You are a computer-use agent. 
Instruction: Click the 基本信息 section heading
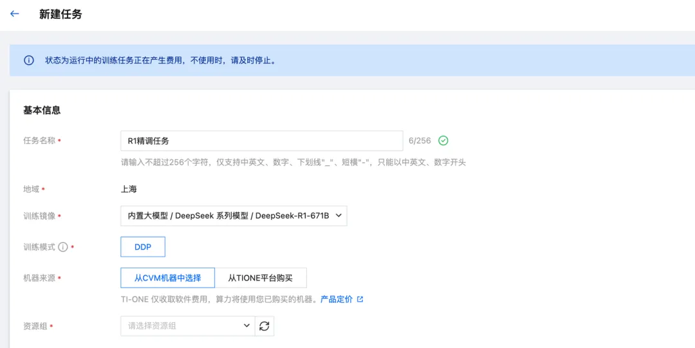point(42,111)
